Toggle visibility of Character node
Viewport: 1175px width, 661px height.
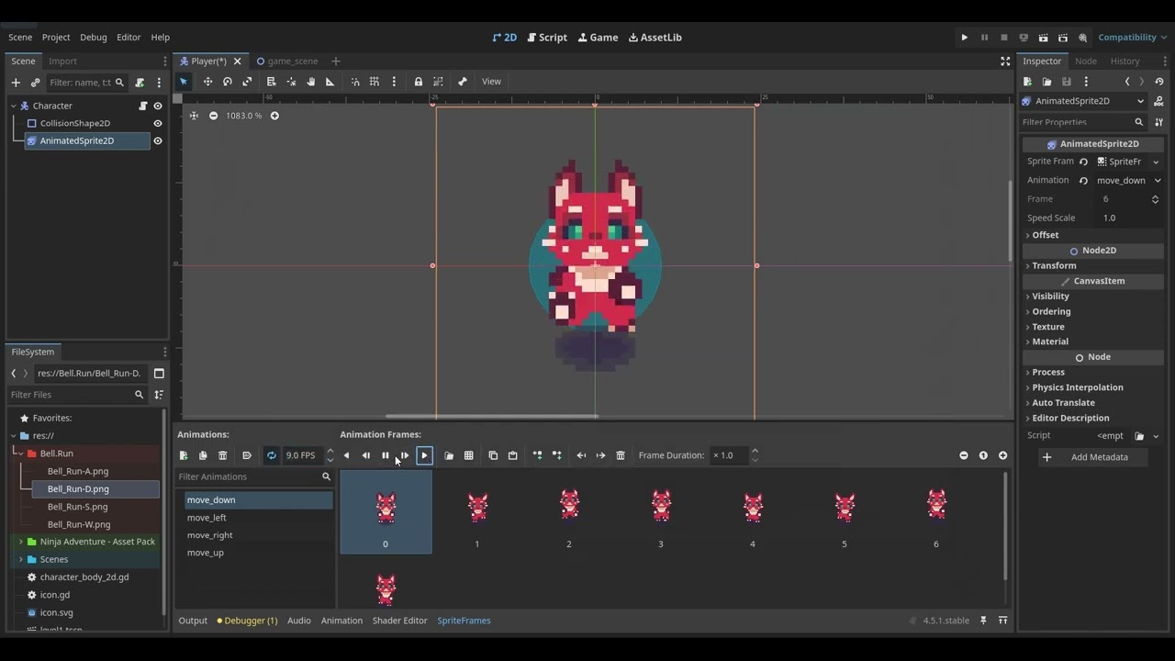tap(158, 106)
